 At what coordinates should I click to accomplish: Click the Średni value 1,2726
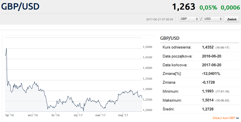tap(208, 109)
